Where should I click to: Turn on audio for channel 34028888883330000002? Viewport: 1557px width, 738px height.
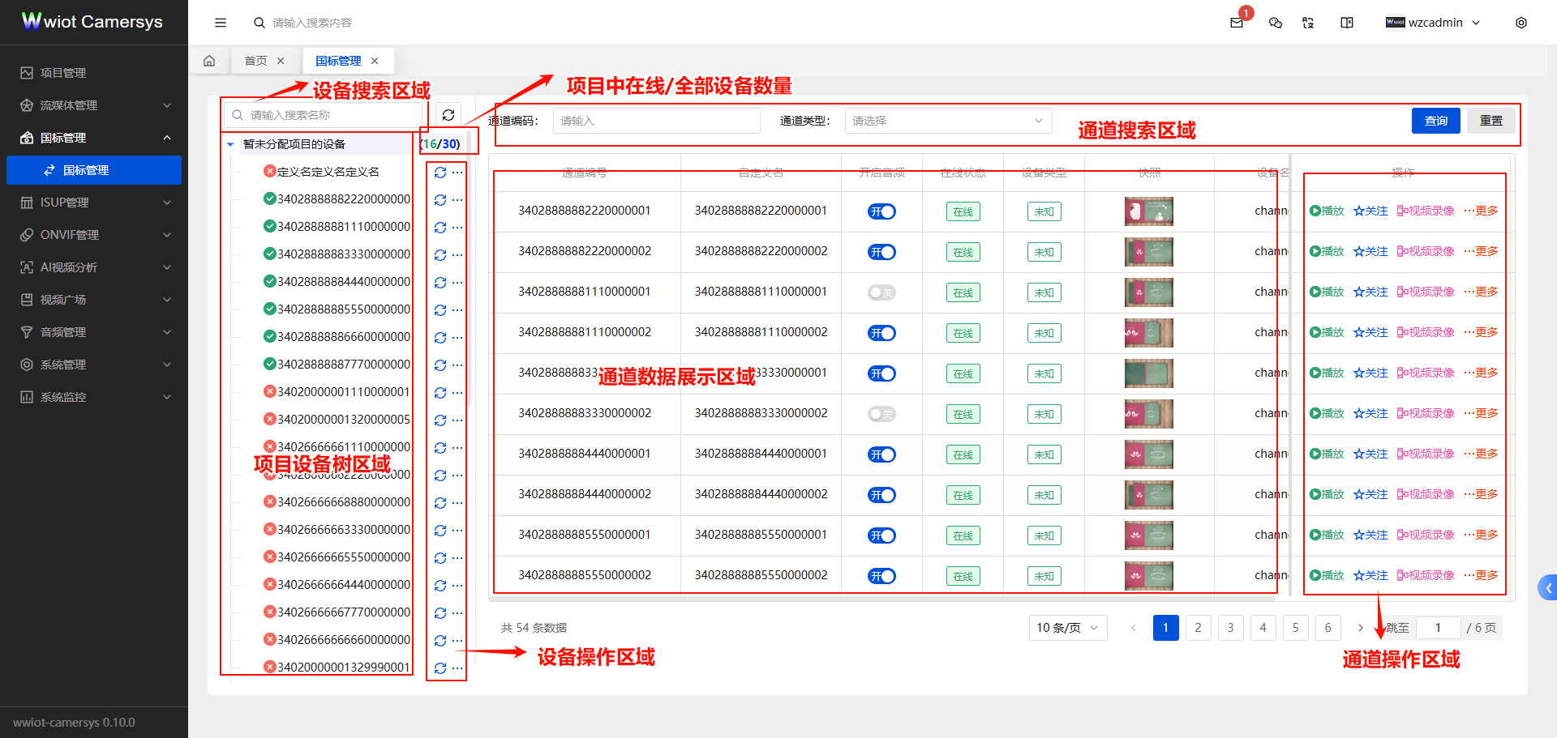[881, 413]
